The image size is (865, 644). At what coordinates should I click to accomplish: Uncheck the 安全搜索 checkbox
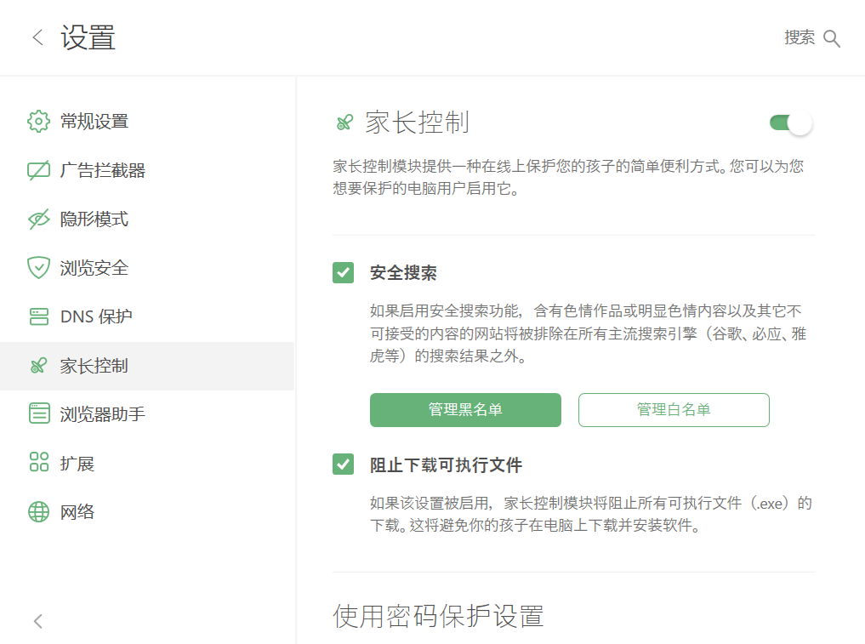click(343, 272)
